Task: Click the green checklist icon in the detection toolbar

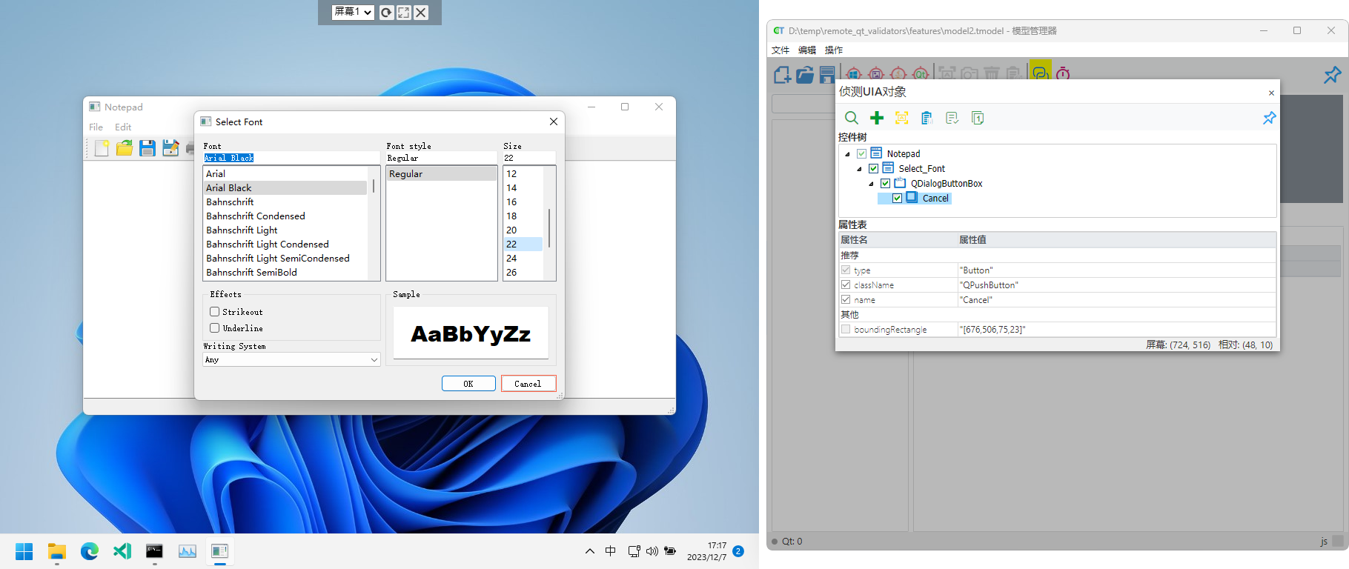Action: pyautogui.click(x=952, y=118)
